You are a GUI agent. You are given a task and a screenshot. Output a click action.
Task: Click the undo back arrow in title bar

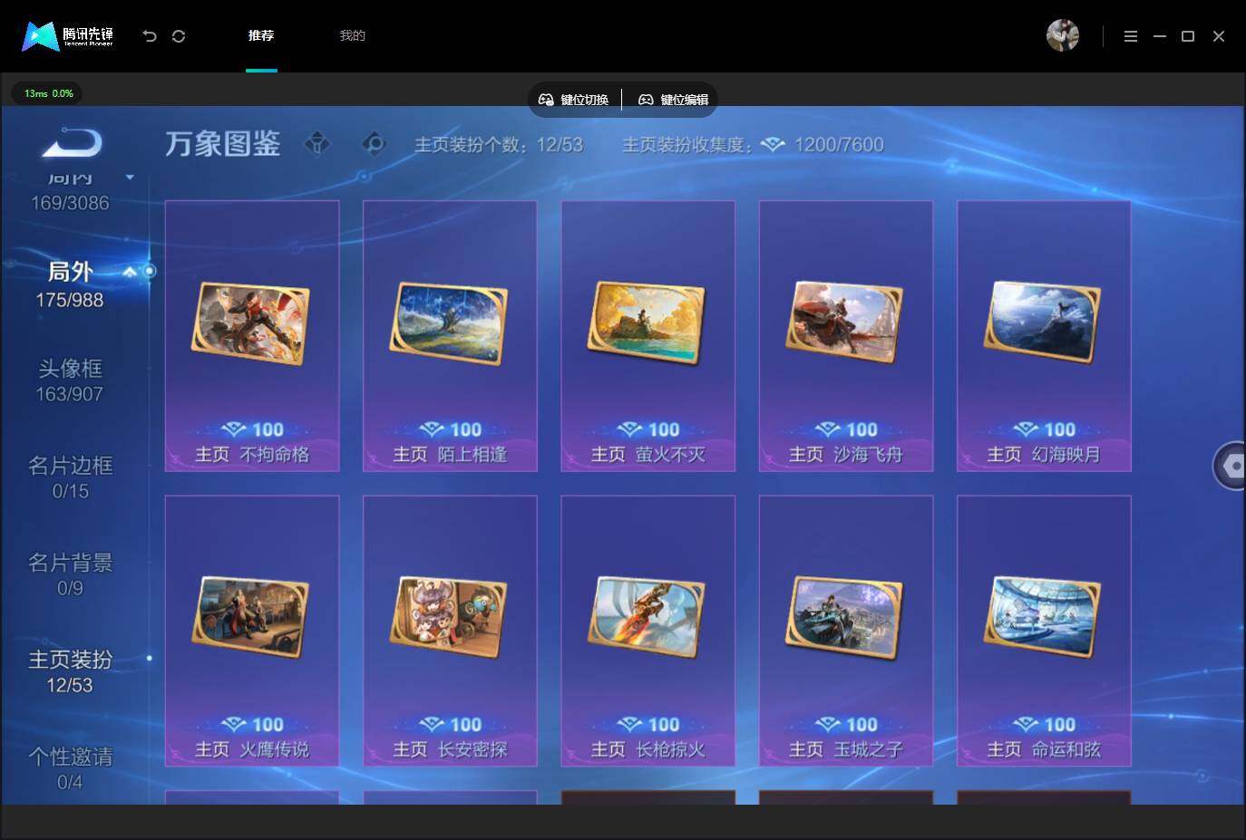150,36
